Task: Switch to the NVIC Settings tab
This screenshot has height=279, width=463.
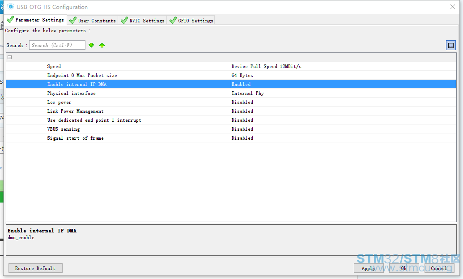Action: pyautogui.click(x=143, y=21)
